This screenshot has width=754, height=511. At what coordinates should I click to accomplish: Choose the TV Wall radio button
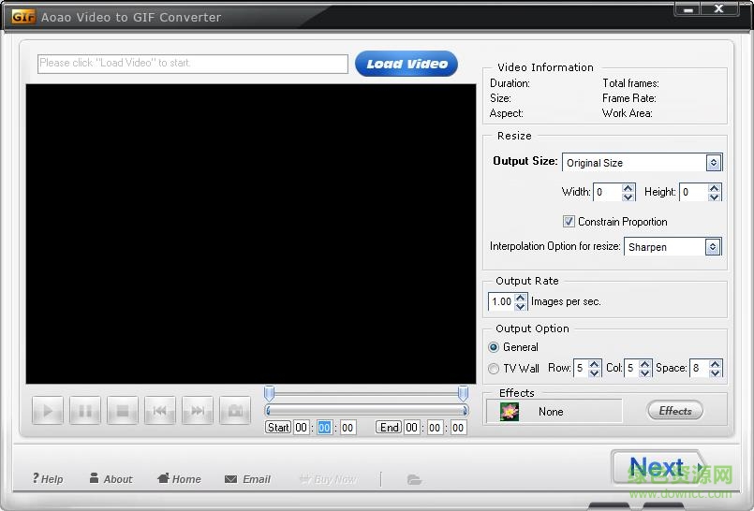[494, 369]
